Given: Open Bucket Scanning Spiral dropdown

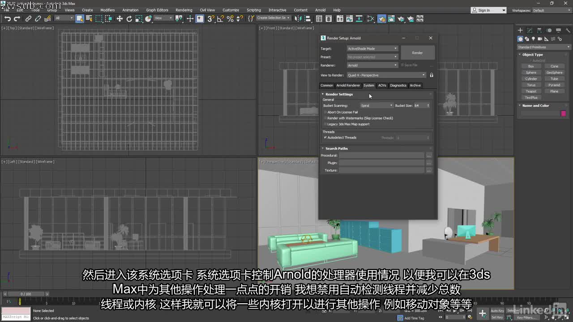Looking at the screenshot, I should [x=376, y=106].
